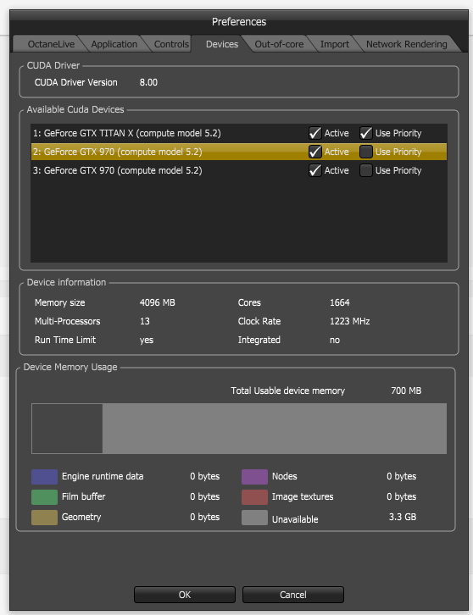
Task: Open the Network Rendering tab
Action: (406, 44)
